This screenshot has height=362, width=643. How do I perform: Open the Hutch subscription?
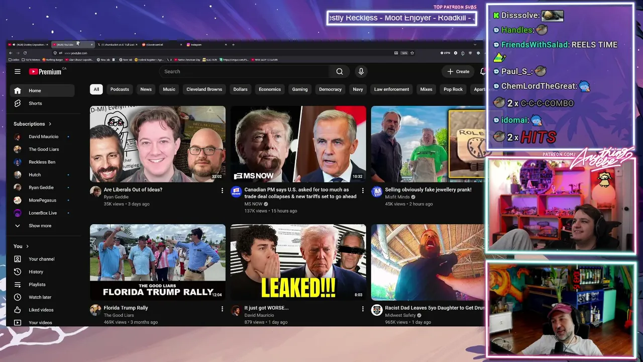pos(42,174)
